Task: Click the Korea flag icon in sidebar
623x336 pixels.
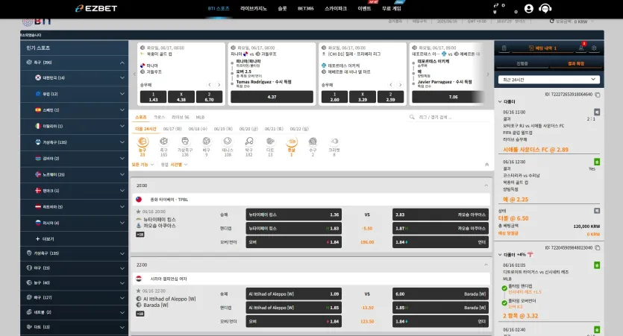Action: [x=38, y=77]
